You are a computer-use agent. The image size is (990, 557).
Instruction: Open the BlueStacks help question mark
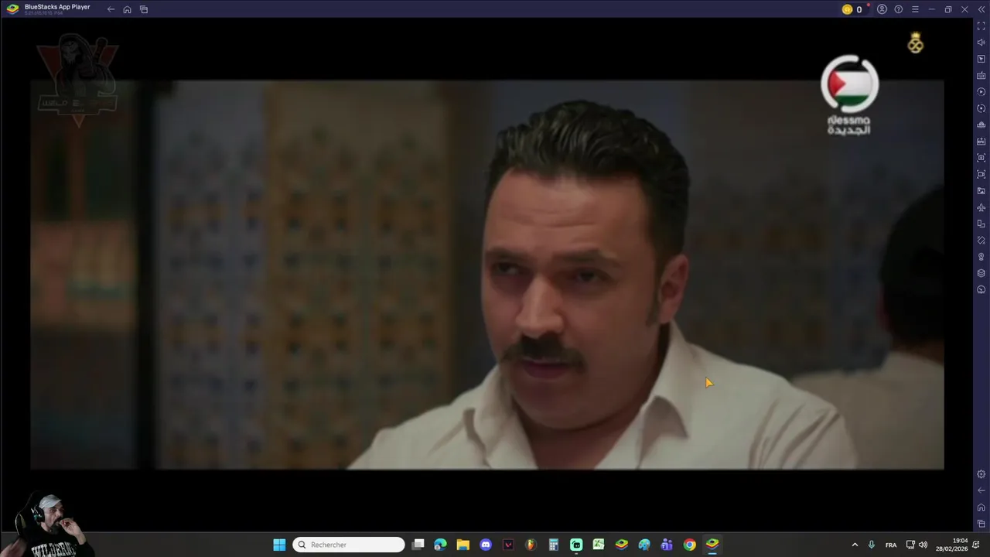click(898, 9)
